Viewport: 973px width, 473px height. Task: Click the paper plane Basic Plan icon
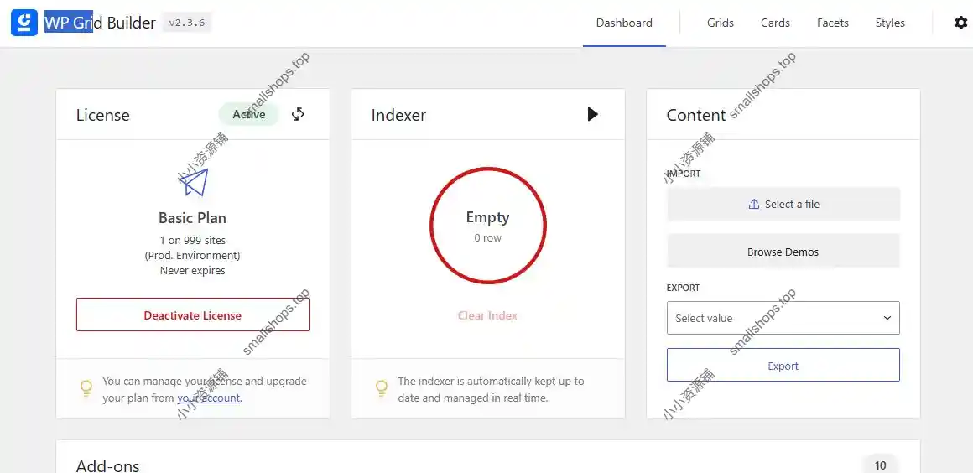(x=193, y=183)
